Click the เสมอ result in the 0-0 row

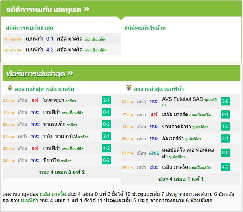pos(154,153)
